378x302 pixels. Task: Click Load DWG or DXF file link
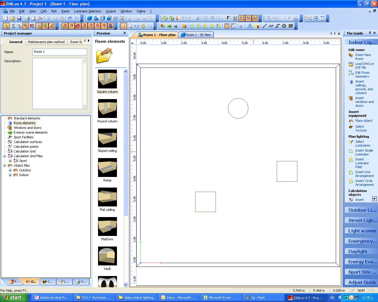[x=364, y=65]
